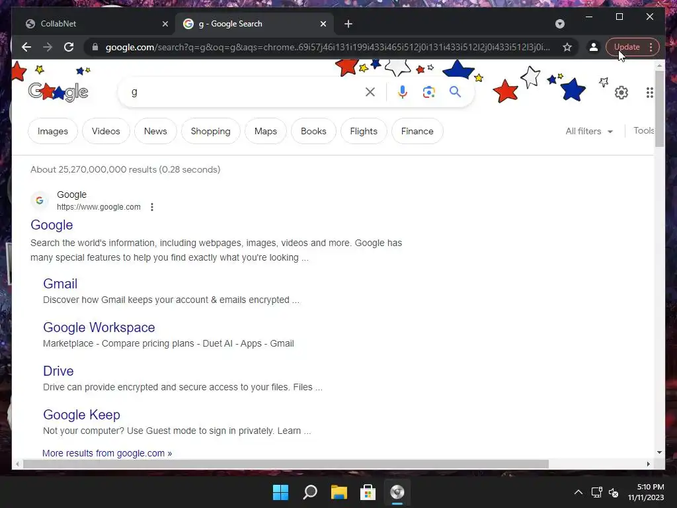677x508 pixels.
Task: Click More results from google.com
Action: pos(107,453)
